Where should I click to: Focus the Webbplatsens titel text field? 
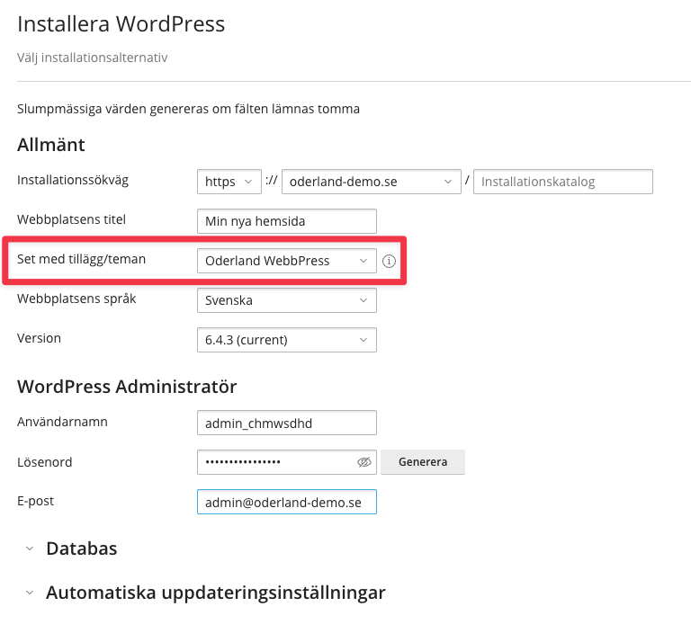tap(286, 221)
